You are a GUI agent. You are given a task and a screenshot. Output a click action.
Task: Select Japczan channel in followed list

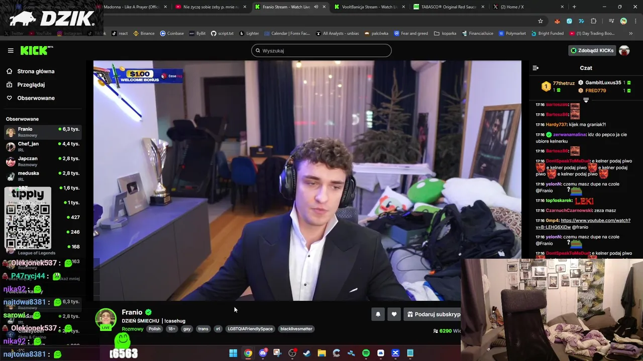pos(43,161)
